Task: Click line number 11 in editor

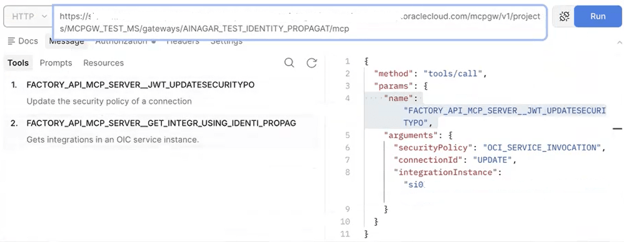Action: pos(345,234)
